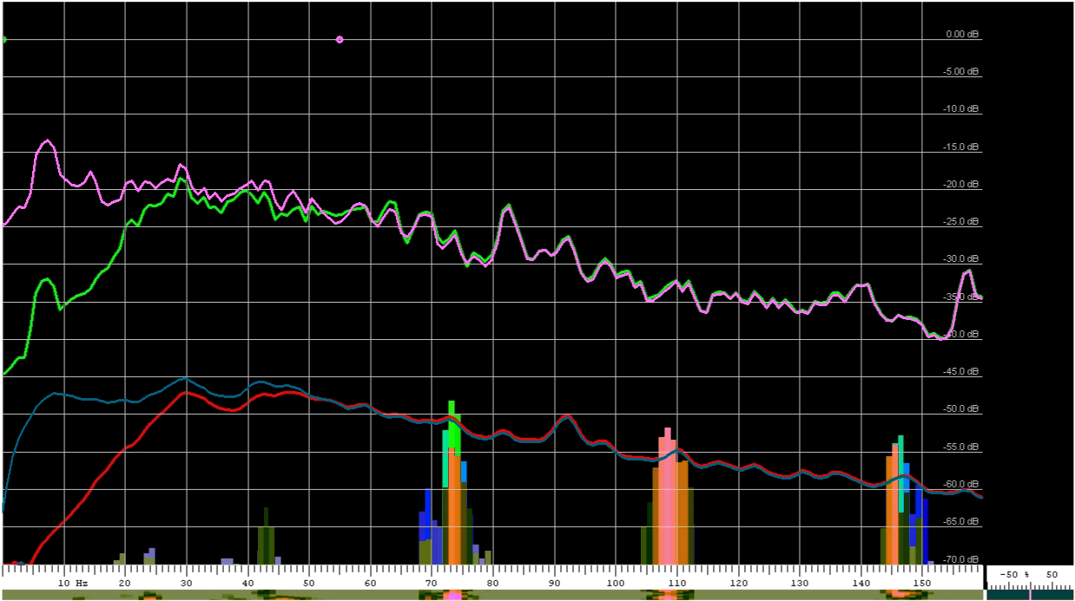Click the -45.0 dB scale label
This screenshot has width=1075, height=601.
pos(961,372)
